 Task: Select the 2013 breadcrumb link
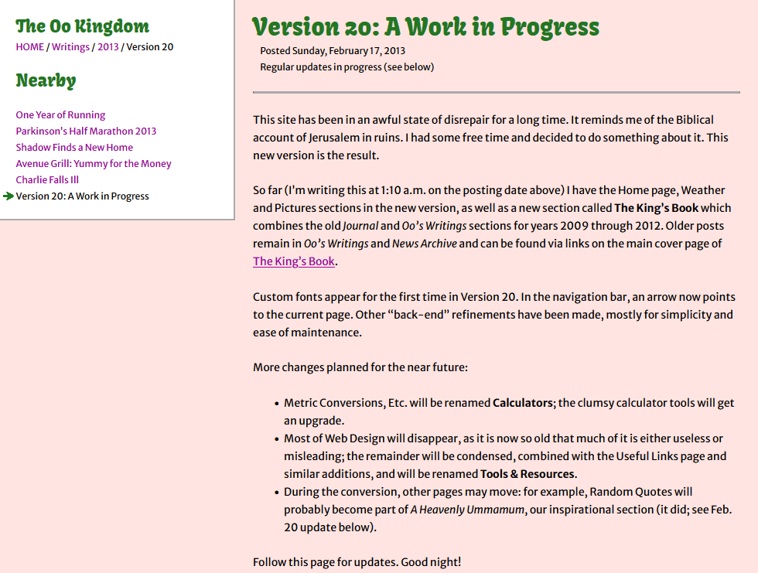(x=108, y=47)
